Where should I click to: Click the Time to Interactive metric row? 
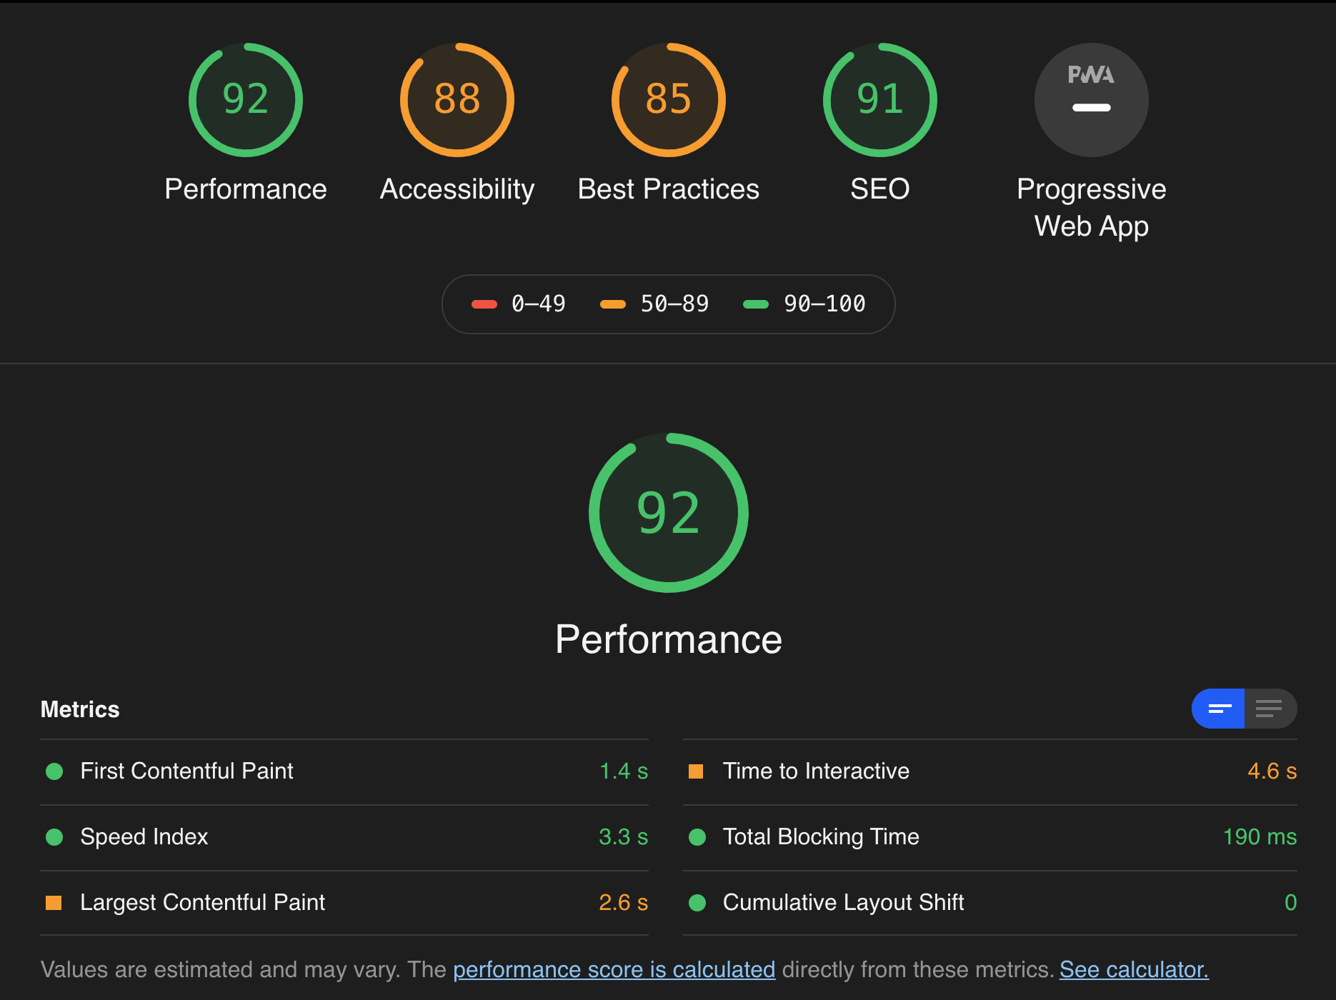point(990,771)
